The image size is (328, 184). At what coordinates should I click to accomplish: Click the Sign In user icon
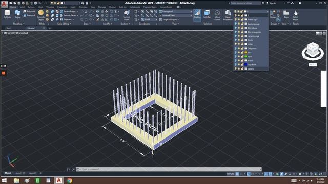[x=268, y=3]
